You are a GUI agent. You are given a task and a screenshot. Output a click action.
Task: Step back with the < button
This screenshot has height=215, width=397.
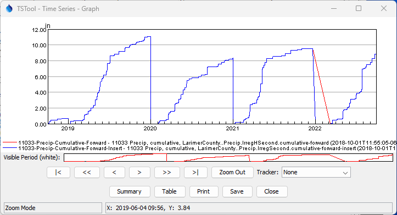(114, 173)
